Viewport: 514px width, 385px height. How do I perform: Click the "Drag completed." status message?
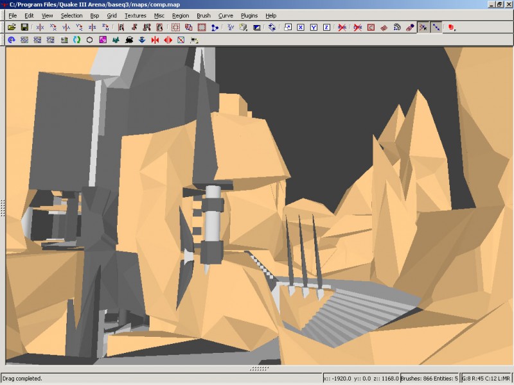point(22,379)
